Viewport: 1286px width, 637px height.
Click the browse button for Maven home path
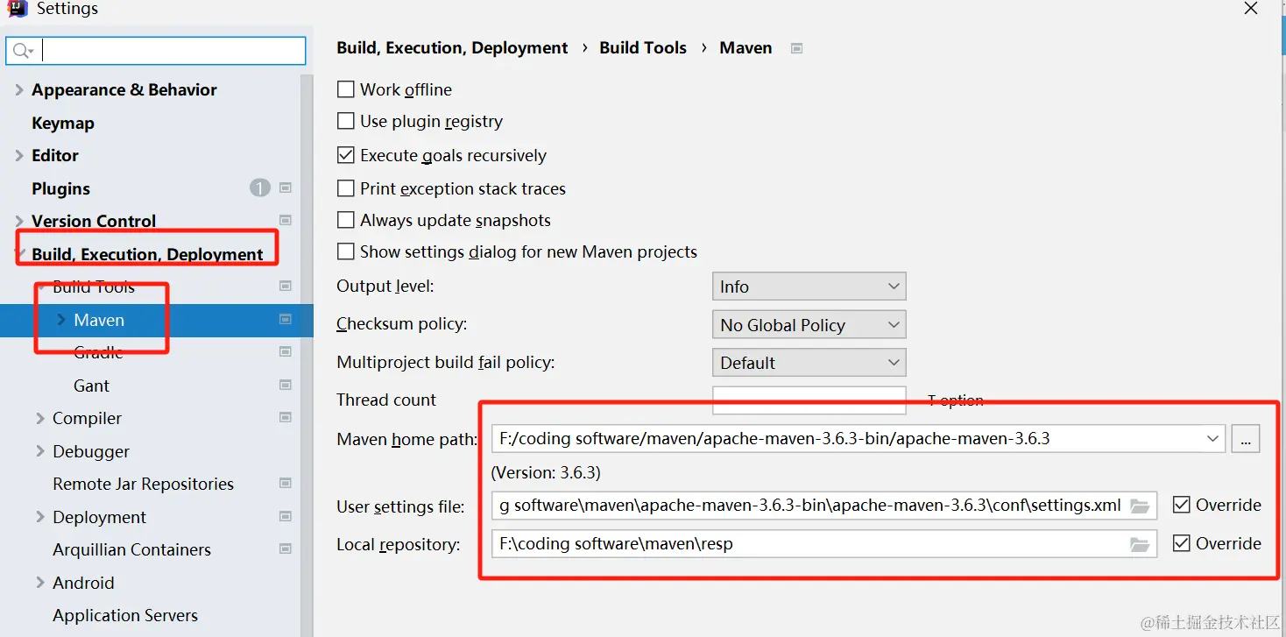[x=1246, y=438]
